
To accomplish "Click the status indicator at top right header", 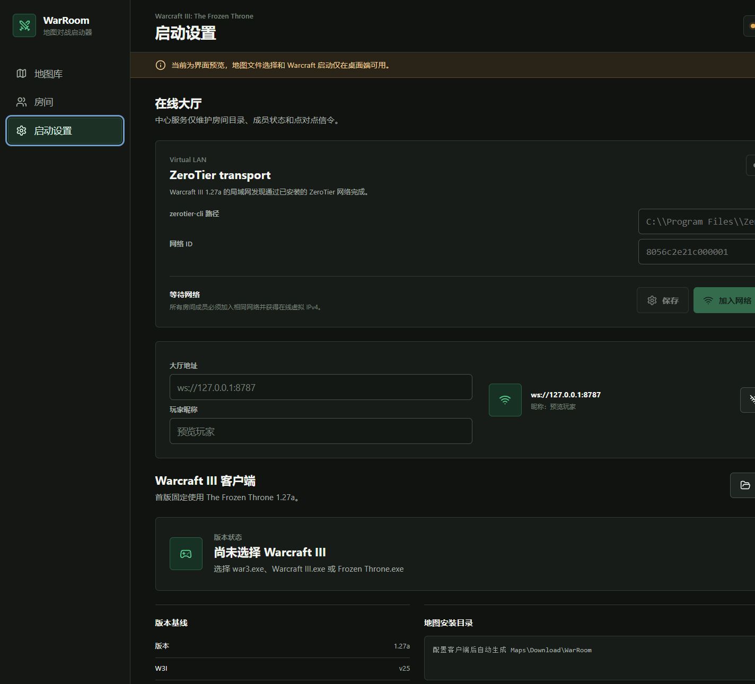I will point(750,26).
